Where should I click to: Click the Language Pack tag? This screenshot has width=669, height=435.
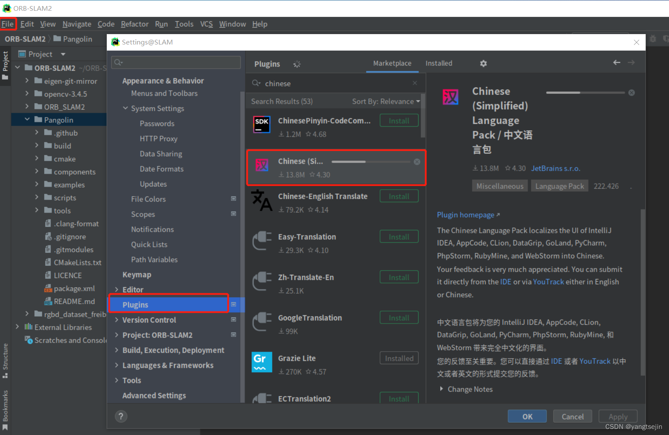[x=560, y=186]
